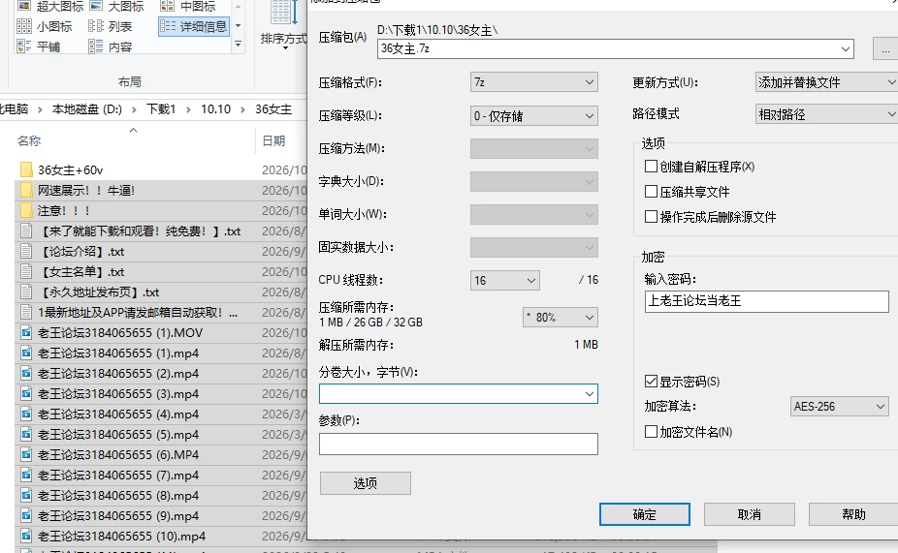Click 帮助 button in dialog
898x553 pixels.
pos(853,514)
